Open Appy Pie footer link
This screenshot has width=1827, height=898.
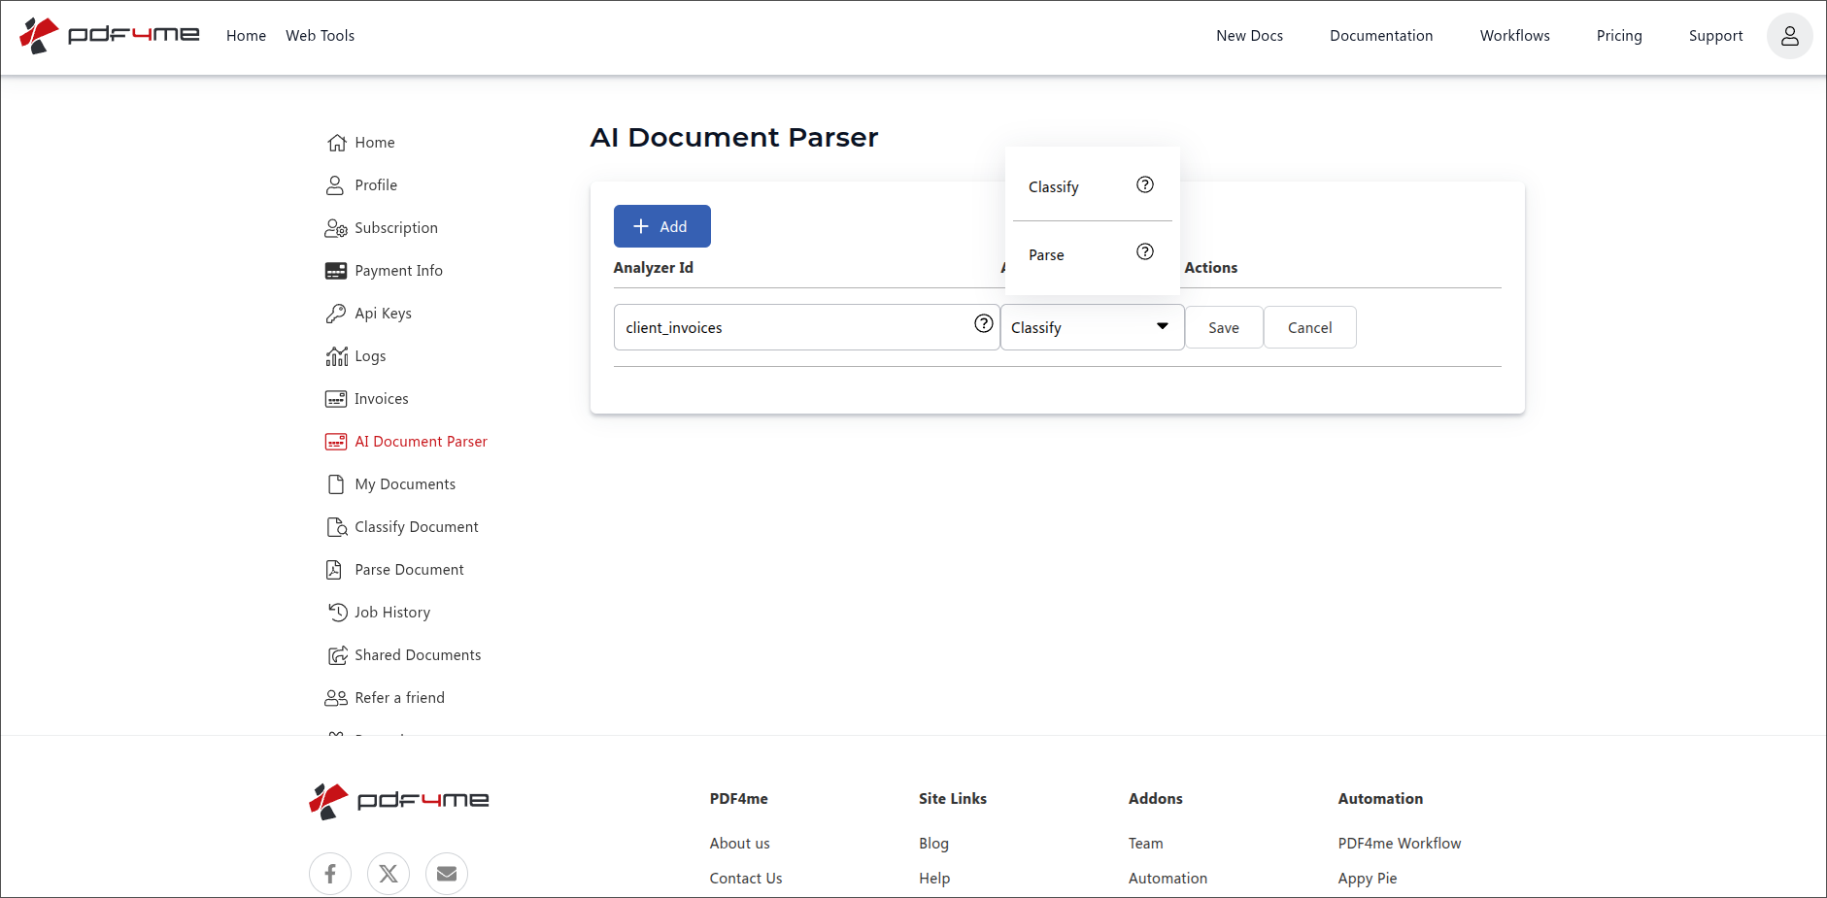[1367, 879]
